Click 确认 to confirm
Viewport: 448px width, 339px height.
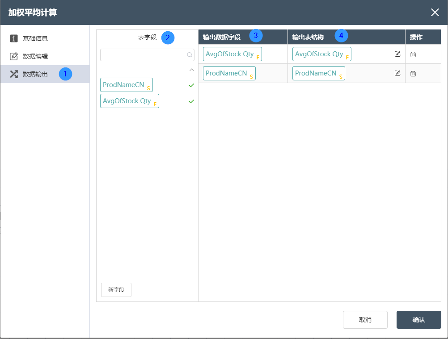click(x=419, y=320)
